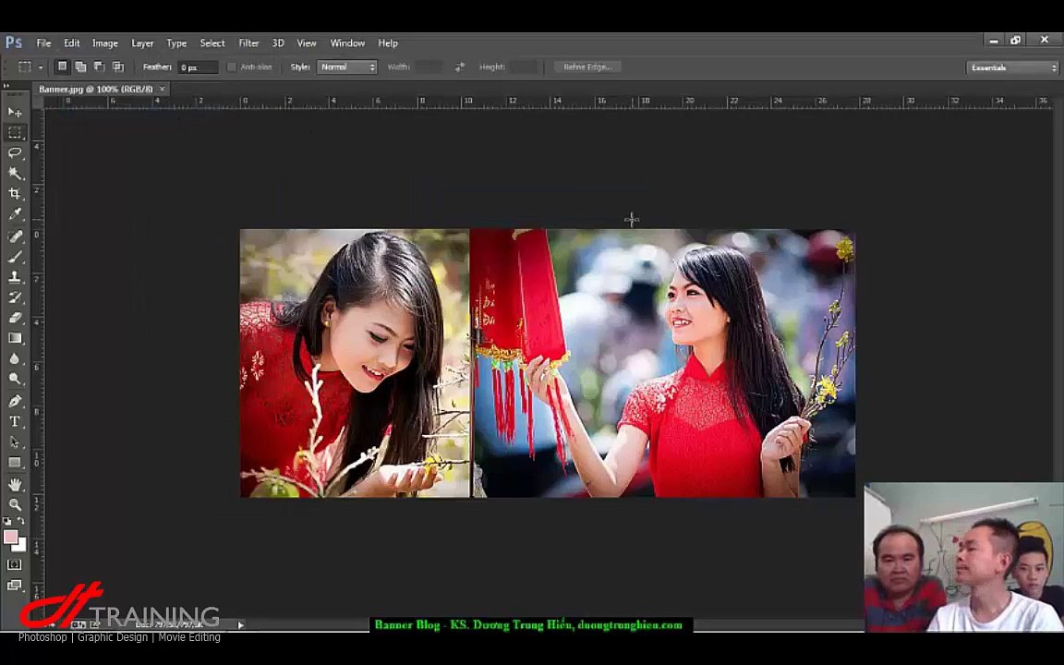
Task: Choose Subtract from selection mode
Action: [100, 66]
